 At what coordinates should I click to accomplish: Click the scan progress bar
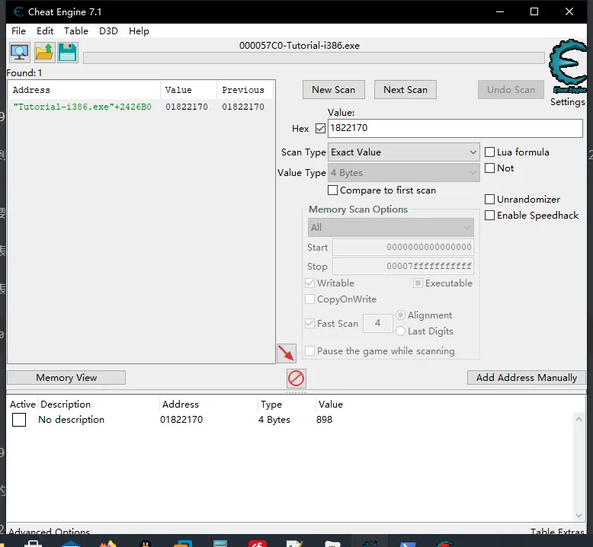tap(313, 59)
